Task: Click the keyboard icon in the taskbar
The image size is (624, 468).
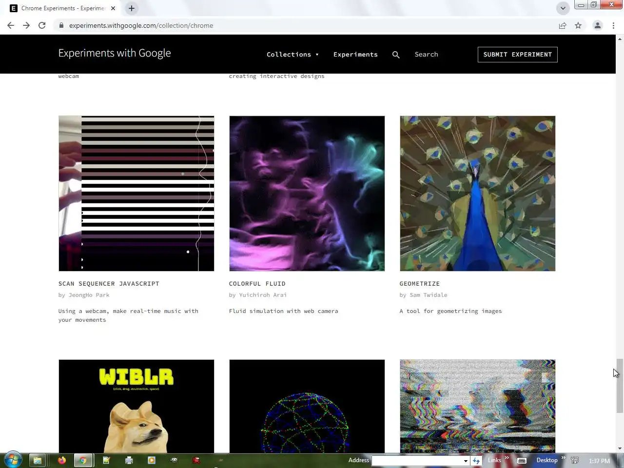Action: tap(522, 460)
